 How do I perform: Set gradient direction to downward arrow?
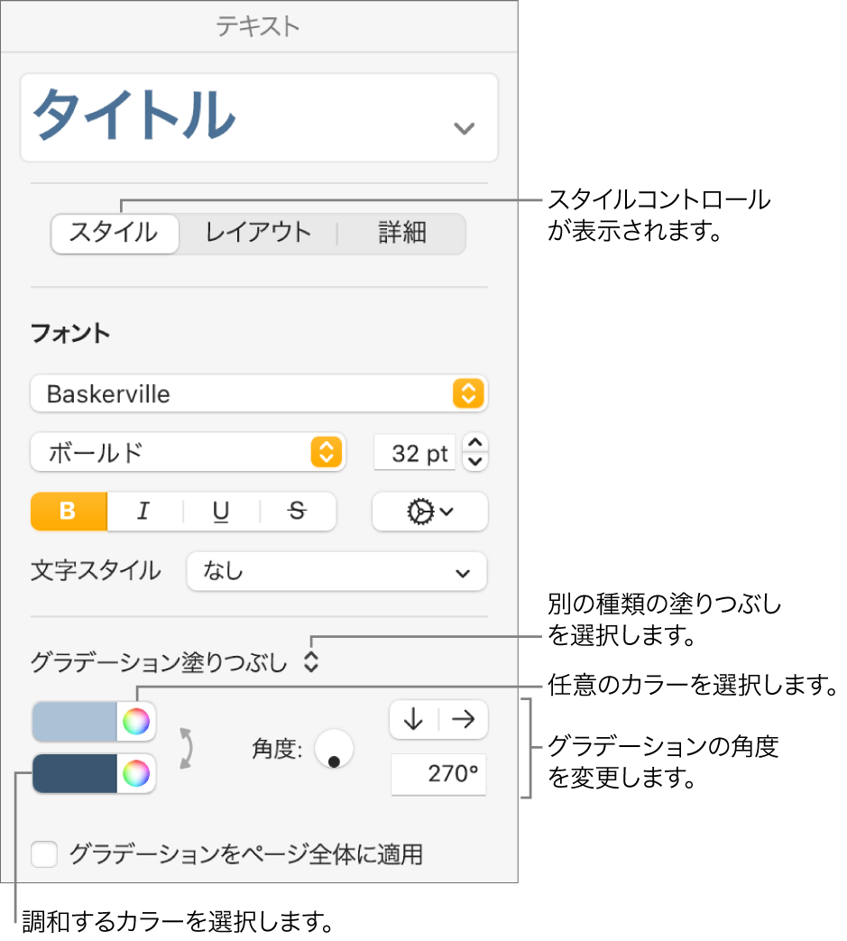click(414, 719)
